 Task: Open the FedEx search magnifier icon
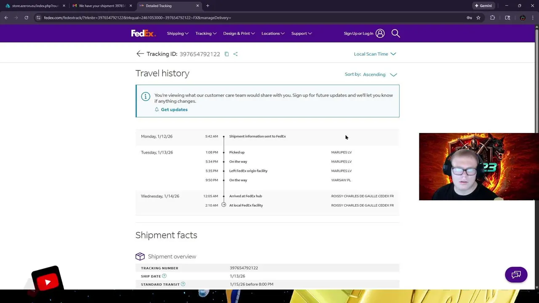(x=395, y=33)
